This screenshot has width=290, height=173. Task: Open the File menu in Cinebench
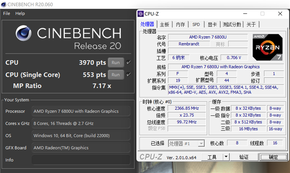[7, 13]
